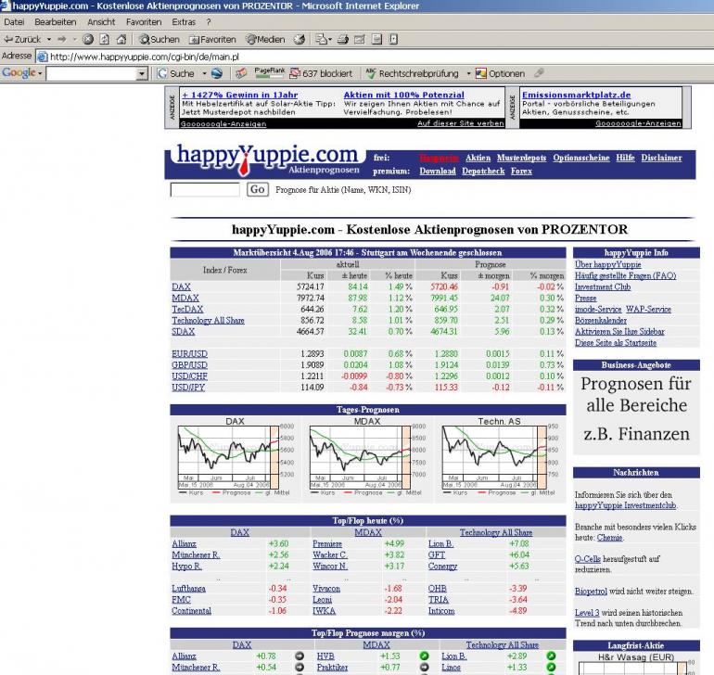Open the Datei menu

coord(14,22)
